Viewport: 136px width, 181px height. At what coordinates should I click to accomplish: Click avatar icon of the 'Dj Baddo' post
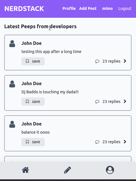12,84
